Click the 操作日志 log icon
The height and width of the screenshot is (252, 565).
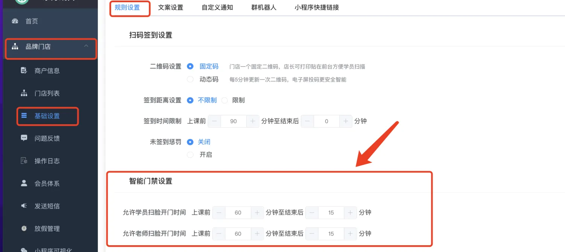coord(24,161)
